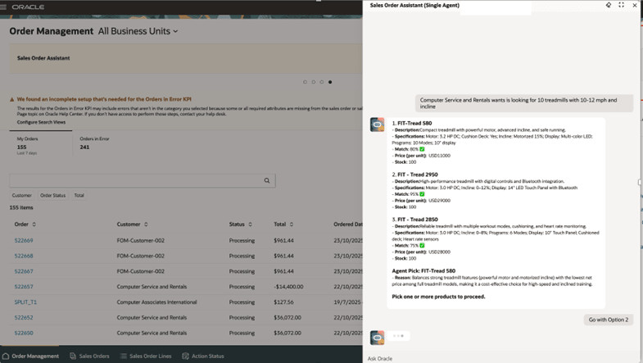Open the Order Status filter chip
Viewport: 643px width, 363px height.
[x=53, y=195]
